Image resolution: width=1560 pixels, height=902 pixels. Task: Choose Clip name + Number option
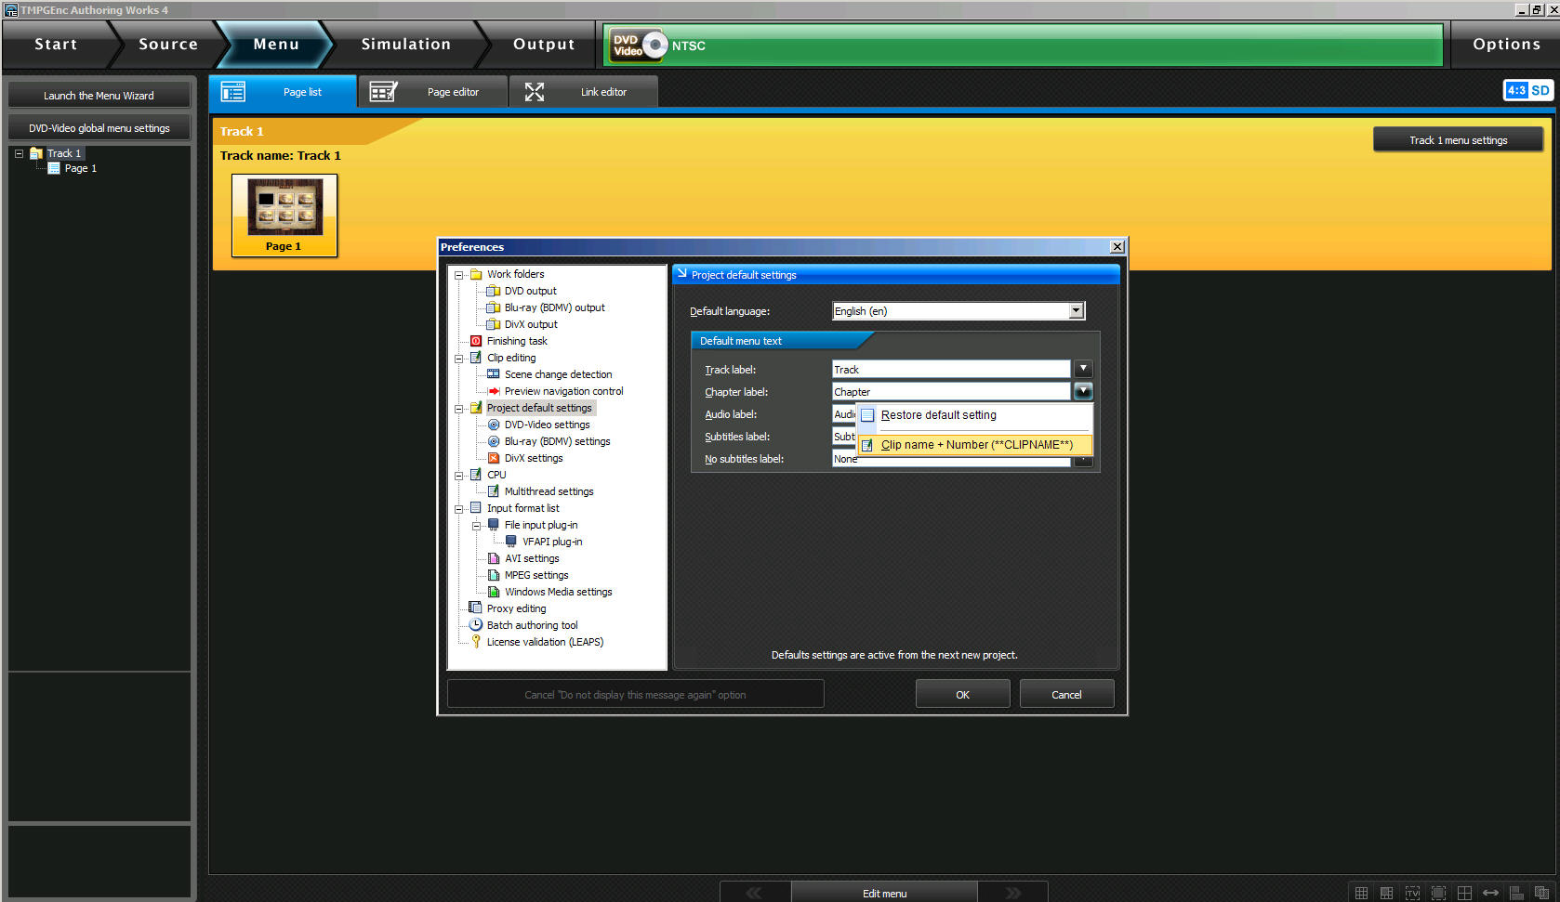click(x=974, y=445)
